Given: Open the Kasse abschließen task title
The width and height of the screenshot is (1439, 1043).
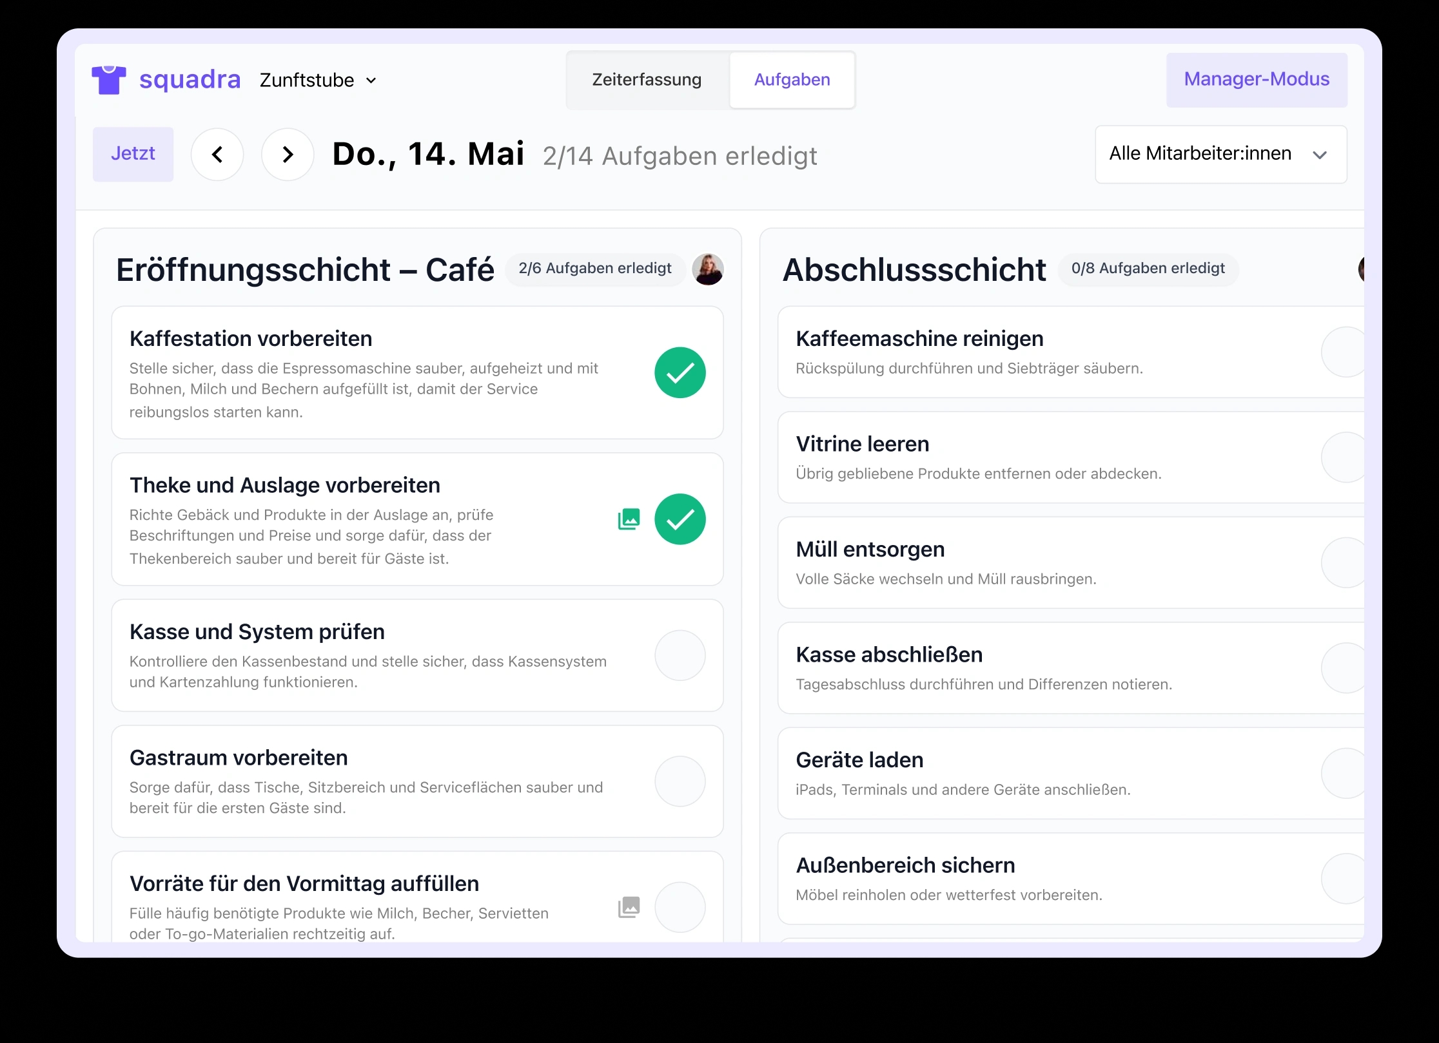Looking at the screenshot, I should [x=889, y=655].
